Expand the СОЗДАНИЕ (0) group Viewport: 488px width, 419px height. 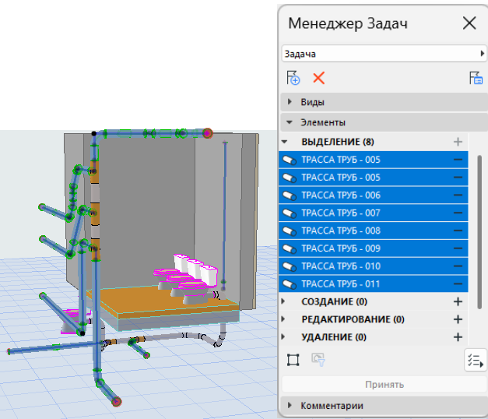click(x=283, y=301)
